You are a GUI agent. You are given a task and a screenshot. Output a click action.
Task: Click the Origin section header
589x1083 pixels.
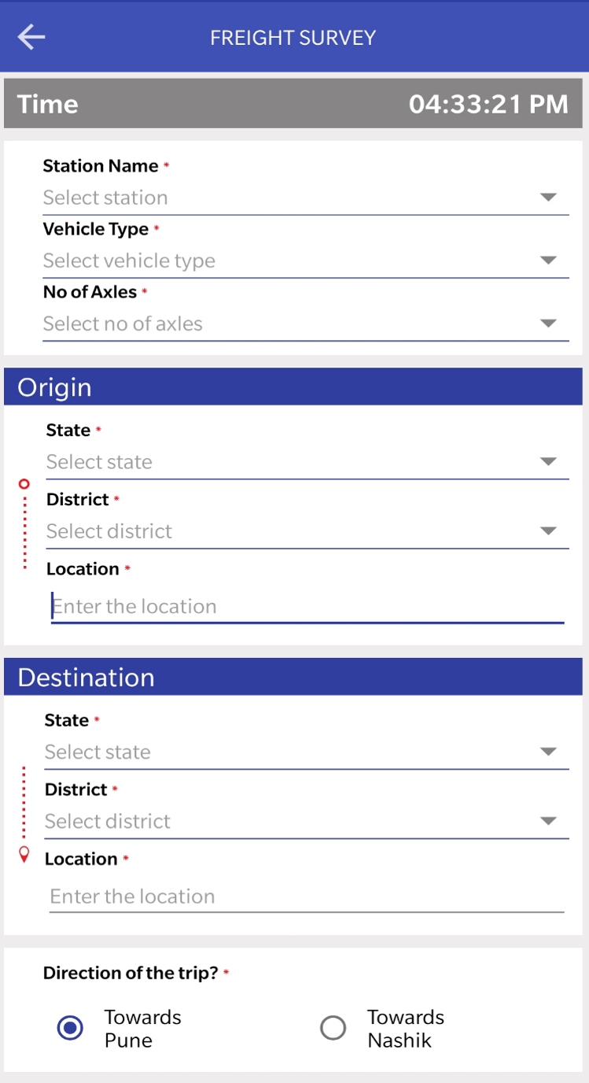pos(293,387)
